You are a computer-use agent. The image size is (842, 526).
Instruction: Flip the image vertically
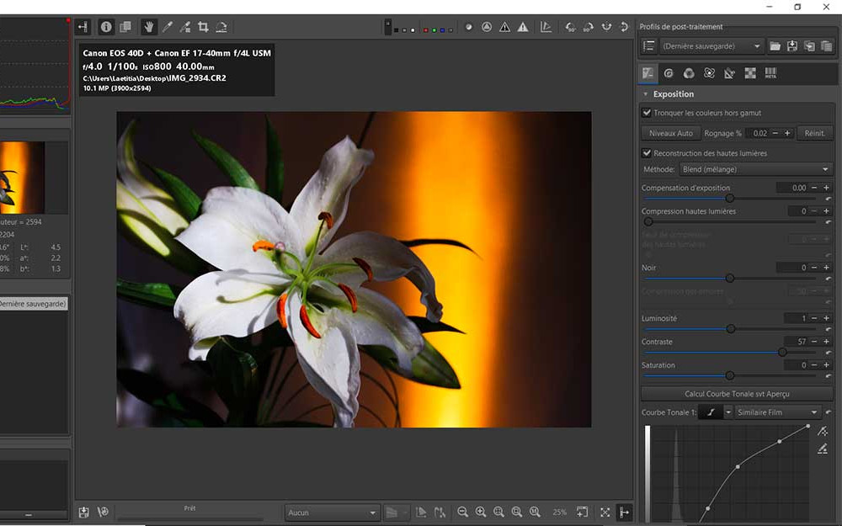click(x=624, y=27)
